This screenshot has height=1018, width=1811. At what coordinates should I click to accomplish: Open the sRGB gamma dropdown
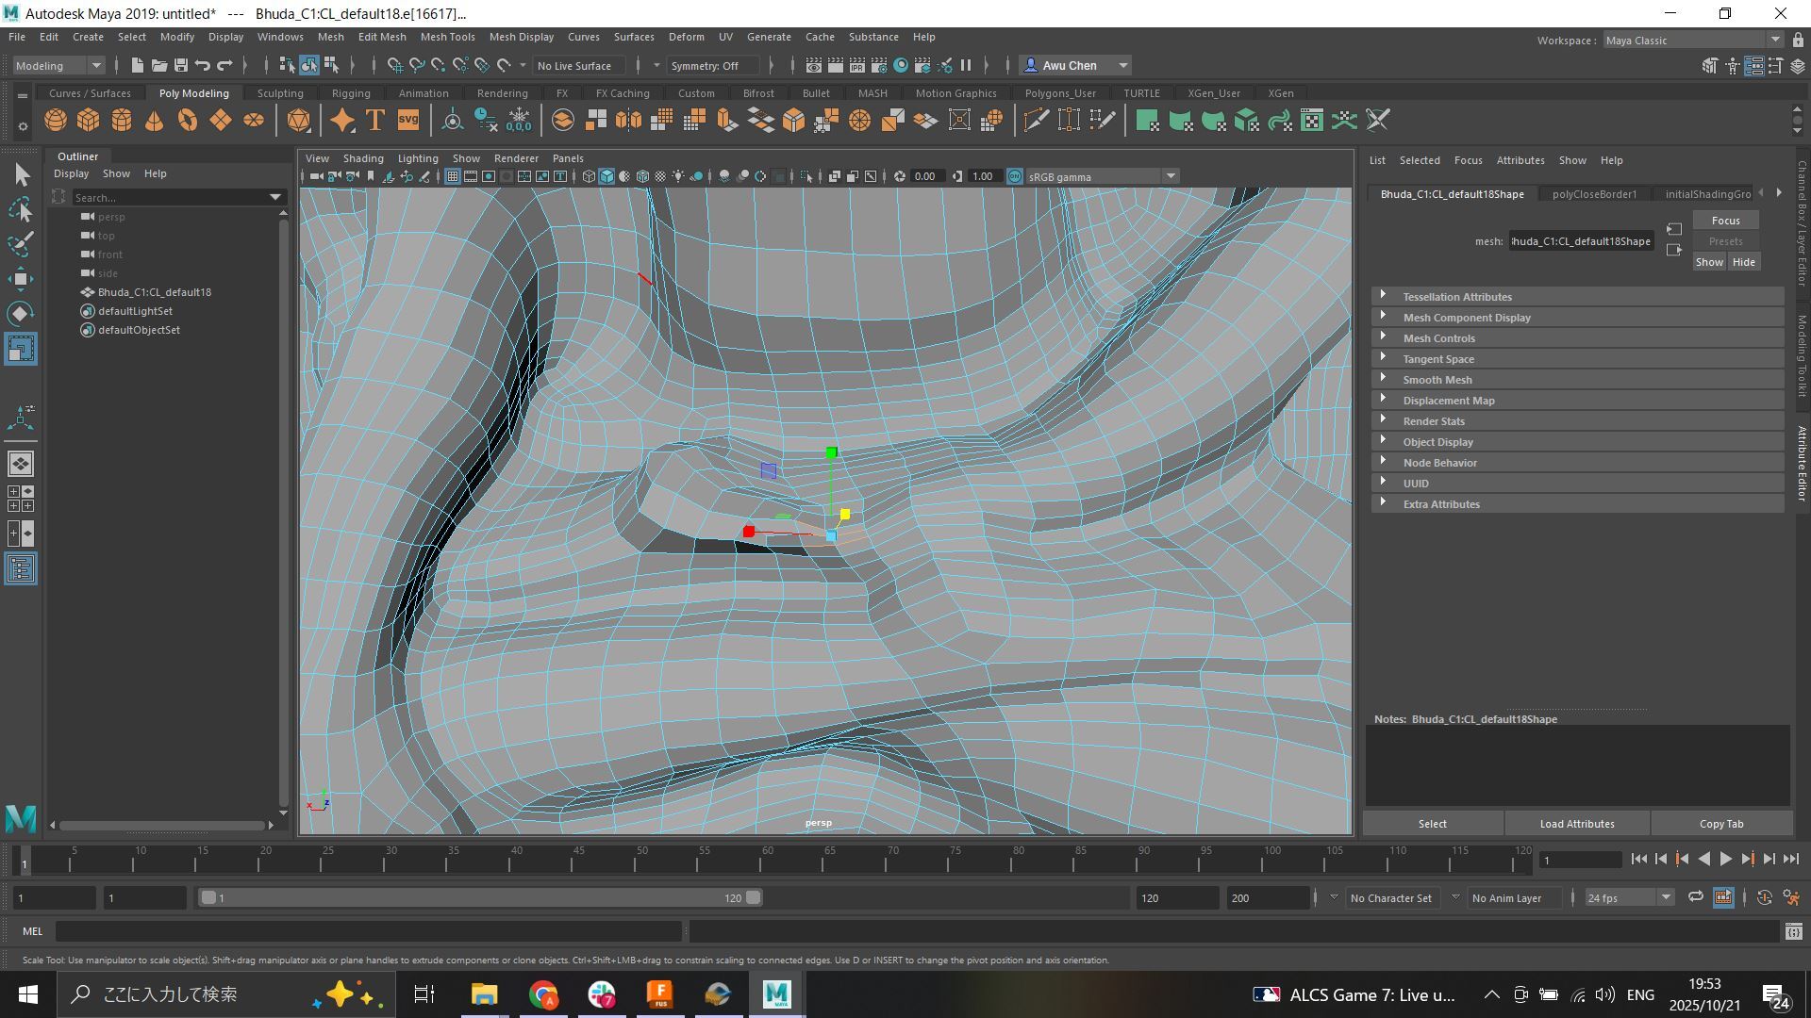coord(1170,176)
